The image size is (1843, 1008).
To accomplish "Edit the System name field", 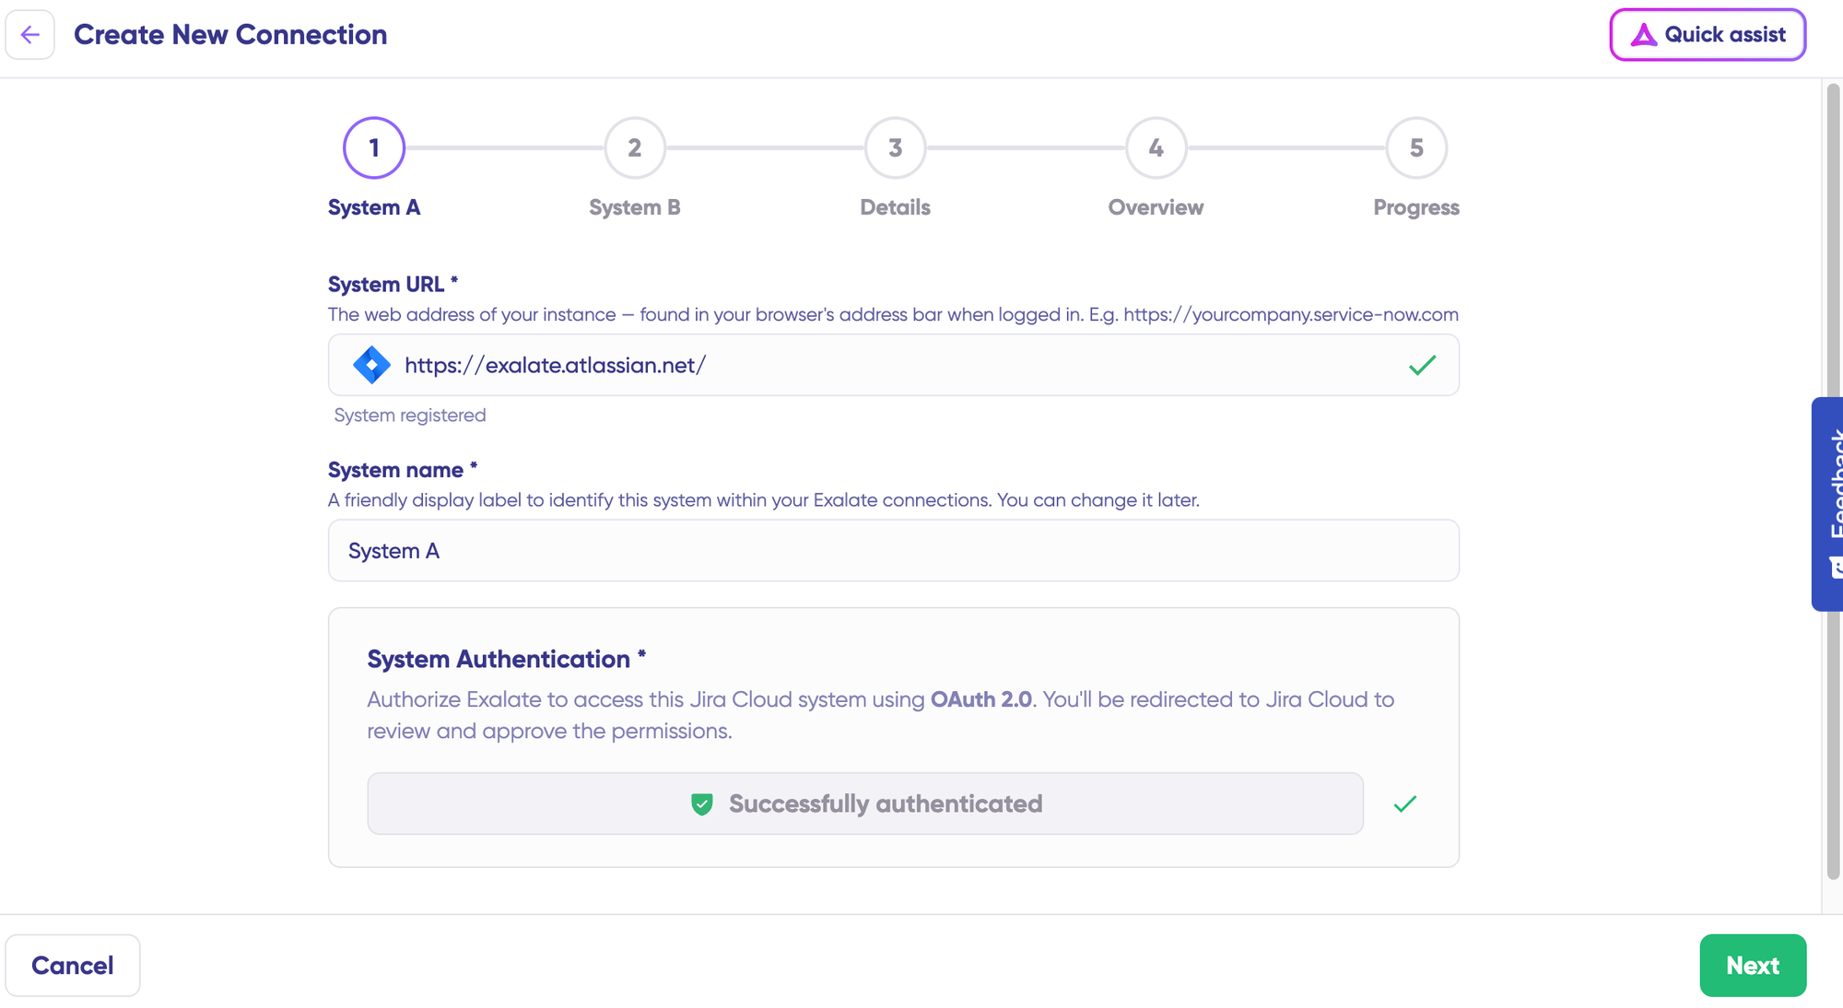I will 894,550.
